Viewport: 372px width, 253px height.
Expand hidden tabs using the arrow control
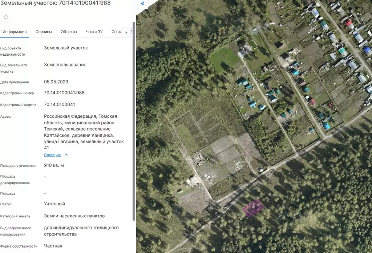126,32
